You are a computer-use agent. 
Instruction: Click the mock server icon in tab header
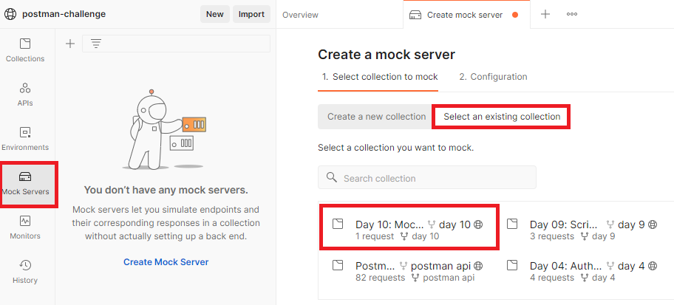(415, 15)
